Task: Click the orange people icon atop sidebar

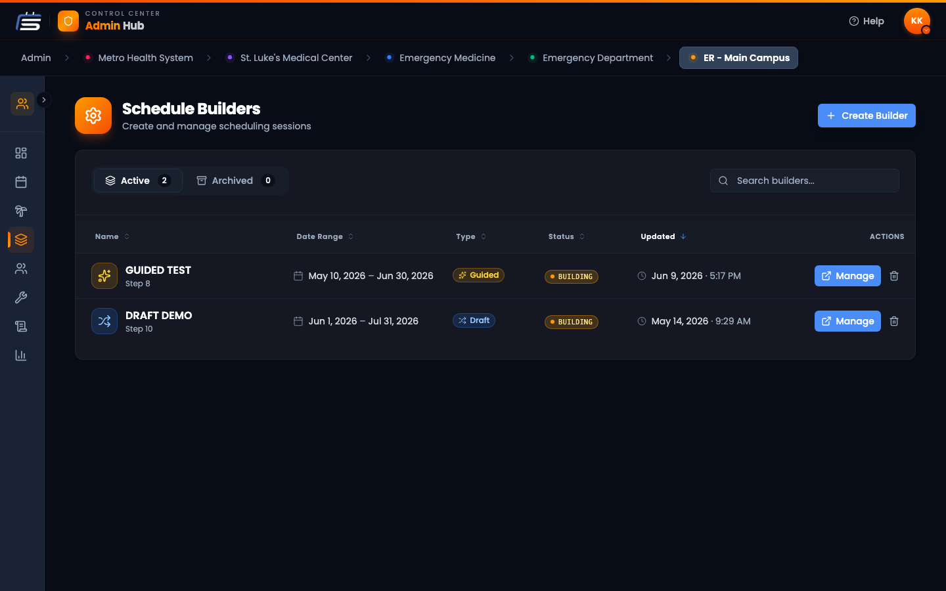Action: (22, 104)
